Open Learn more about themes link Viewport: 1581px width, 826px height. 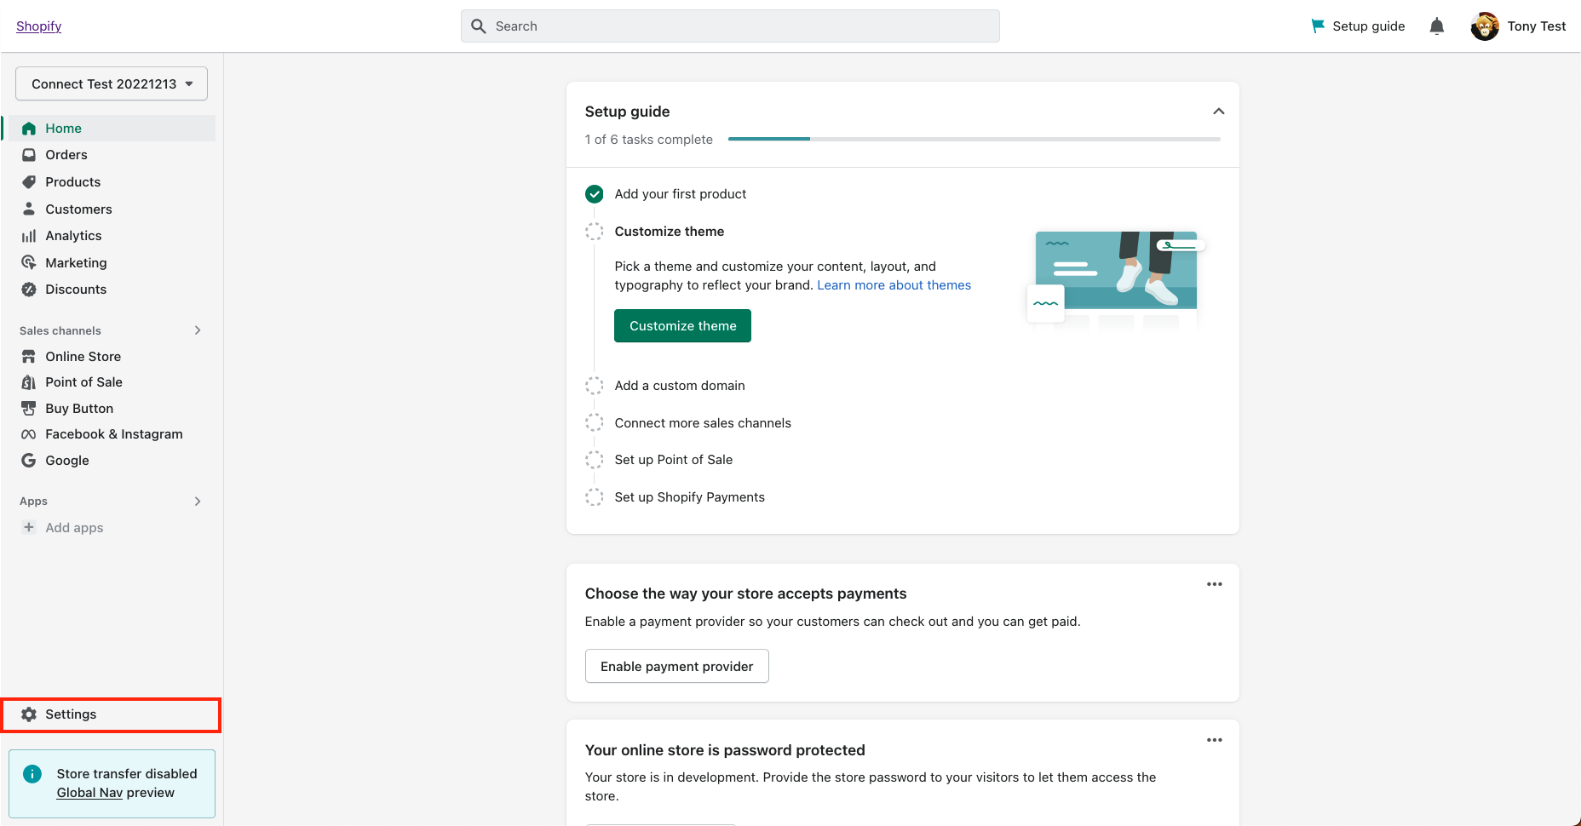(x=894, y=285)
